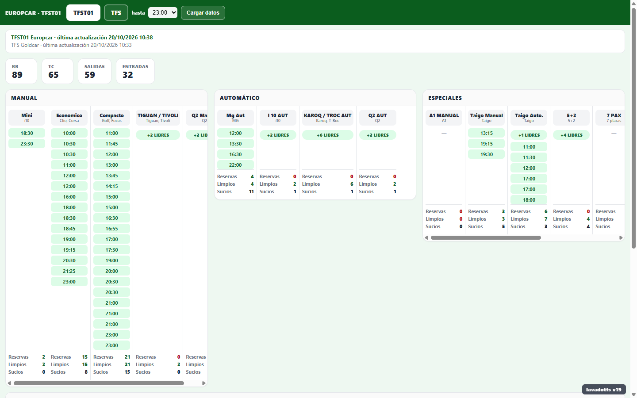Click the +4 LIBRES badge under 5+2
Viewport: 637px width, 398px height.
click(572, 135)
